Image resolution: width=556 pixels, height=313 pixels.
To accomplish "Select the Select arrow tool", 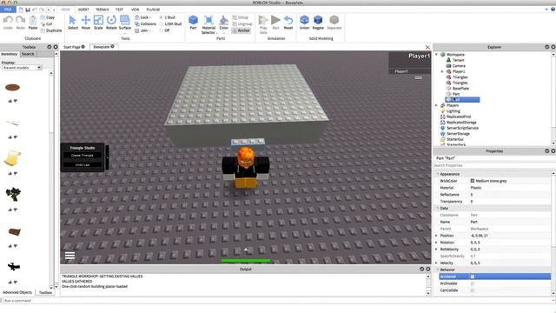I will click(x=73, y=23).
